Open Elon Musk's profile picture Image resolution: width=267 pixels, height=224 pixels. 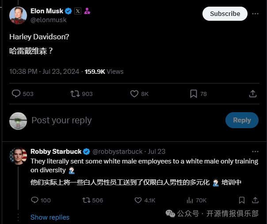[18, 15]
